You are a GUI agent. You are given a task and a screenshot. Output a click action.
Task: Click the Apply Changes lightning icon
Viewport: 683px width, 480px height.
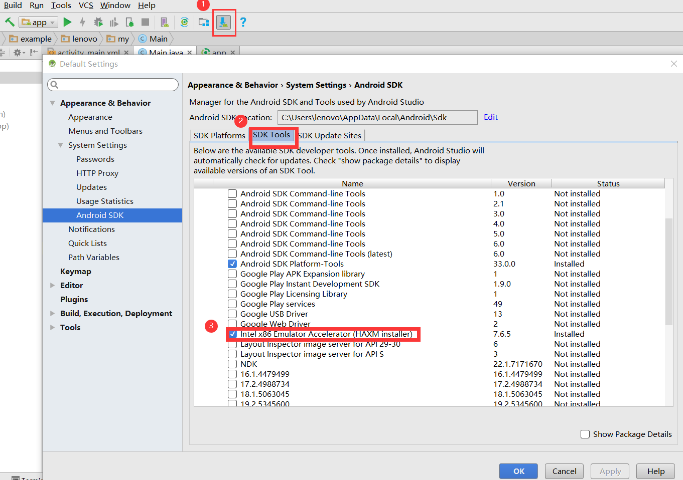pyautogui.click(x=83, y=22)
